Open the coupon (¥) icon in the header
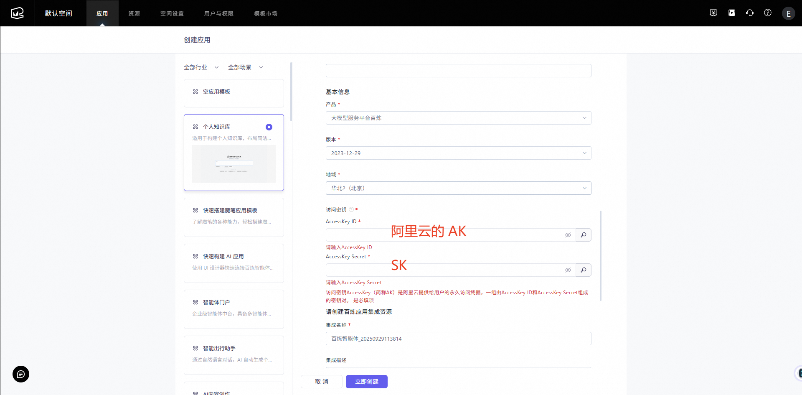The image size is (802, 395). coord(713,13)
